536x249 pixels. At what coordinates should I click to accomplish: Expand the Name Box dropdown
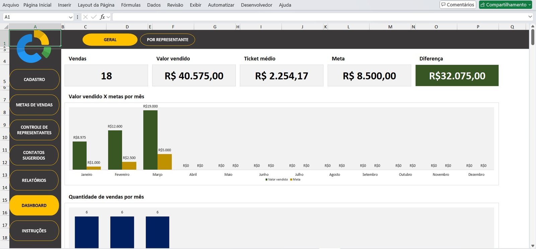tap(70, 17)
